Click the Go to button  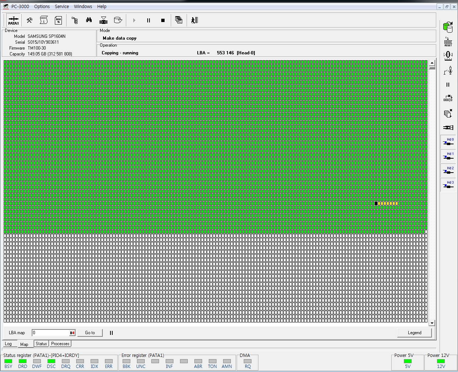click(90, 333)
